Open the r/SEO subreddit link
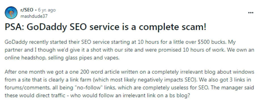 coord(27,10)
